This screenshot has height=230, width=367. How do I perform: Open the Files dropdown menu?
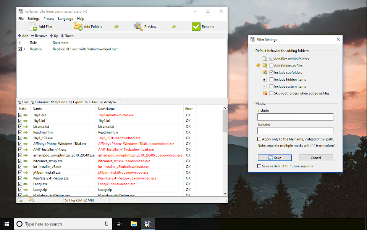point(23,102)
